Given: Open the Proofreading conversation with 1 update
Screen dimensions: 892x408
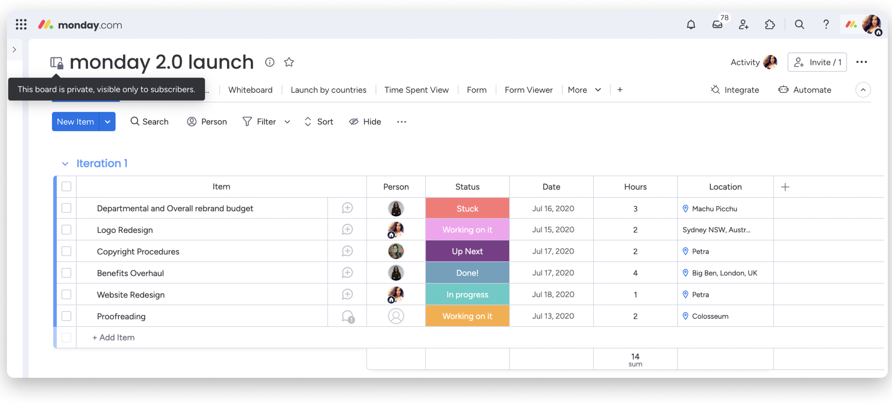Looking at the screenshot, I should click(x=348, y=317).
